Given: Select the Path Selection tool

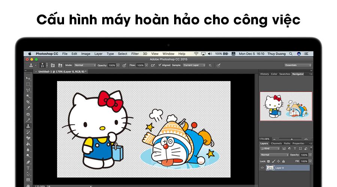Looking at the screenshot, I should pyautogui.click(x=28, y=174).
